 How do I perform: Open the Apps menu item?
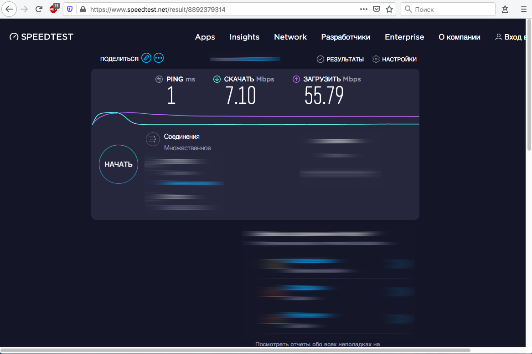pyautogui.click(x=205, y=37)
